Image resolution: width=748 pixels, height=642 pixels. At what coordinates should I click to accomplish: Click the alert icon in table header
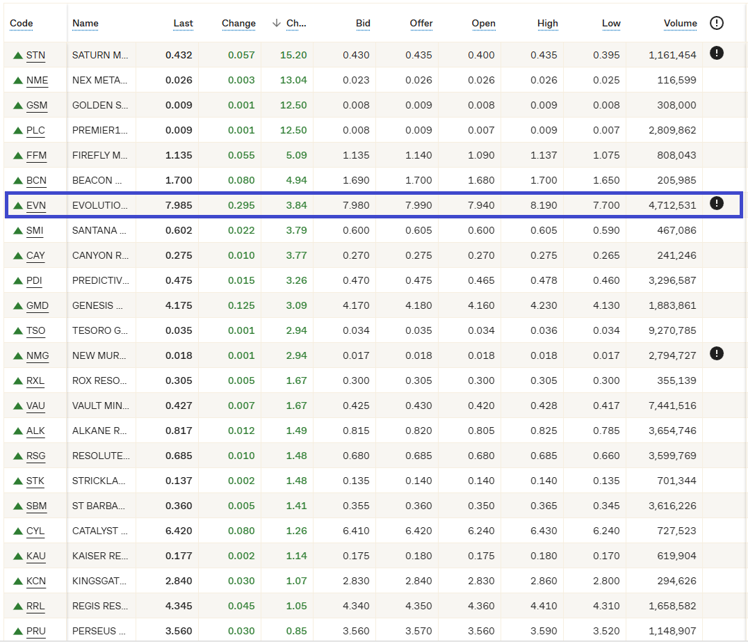coord(717,23)
